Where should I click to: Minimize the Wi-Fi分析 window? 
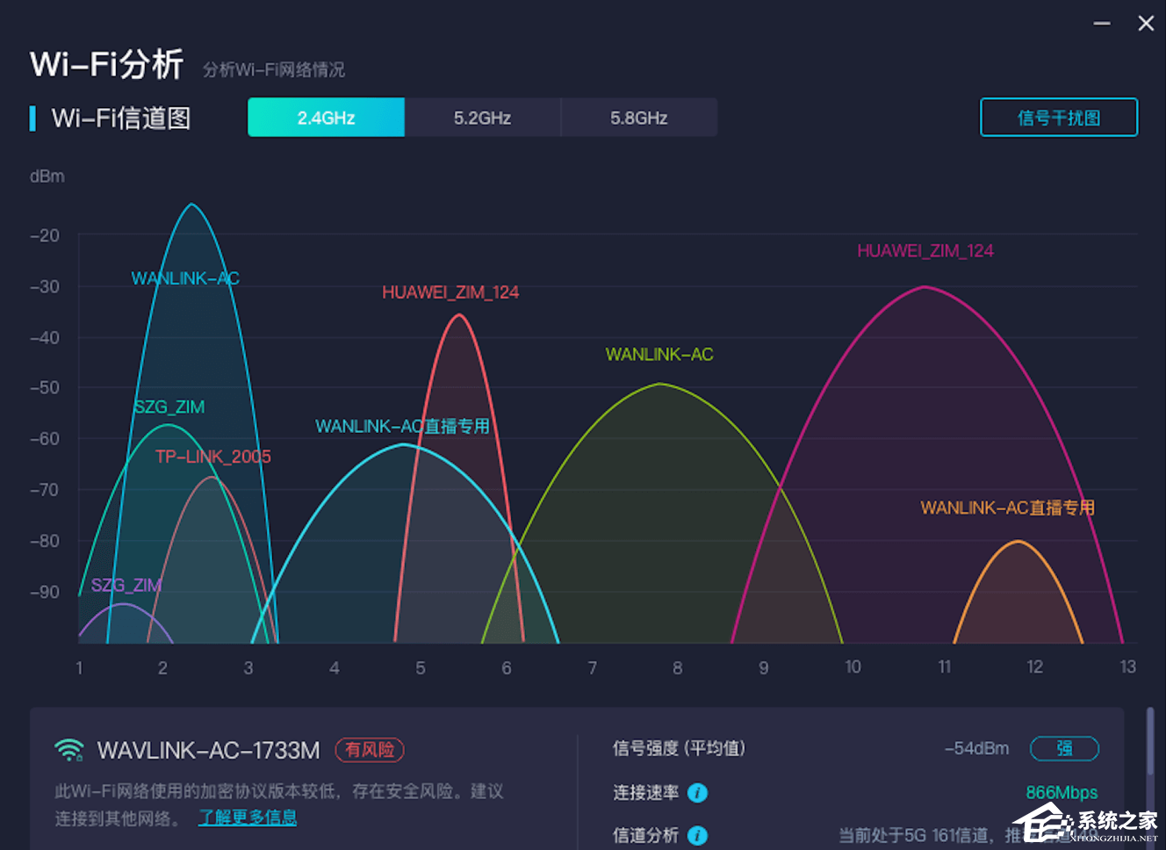(x=1102, y=24)
